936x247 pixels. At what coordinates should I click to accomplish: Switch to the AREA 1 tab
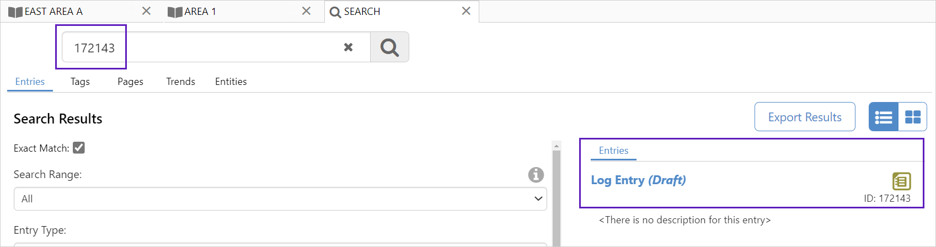point(200,12)
